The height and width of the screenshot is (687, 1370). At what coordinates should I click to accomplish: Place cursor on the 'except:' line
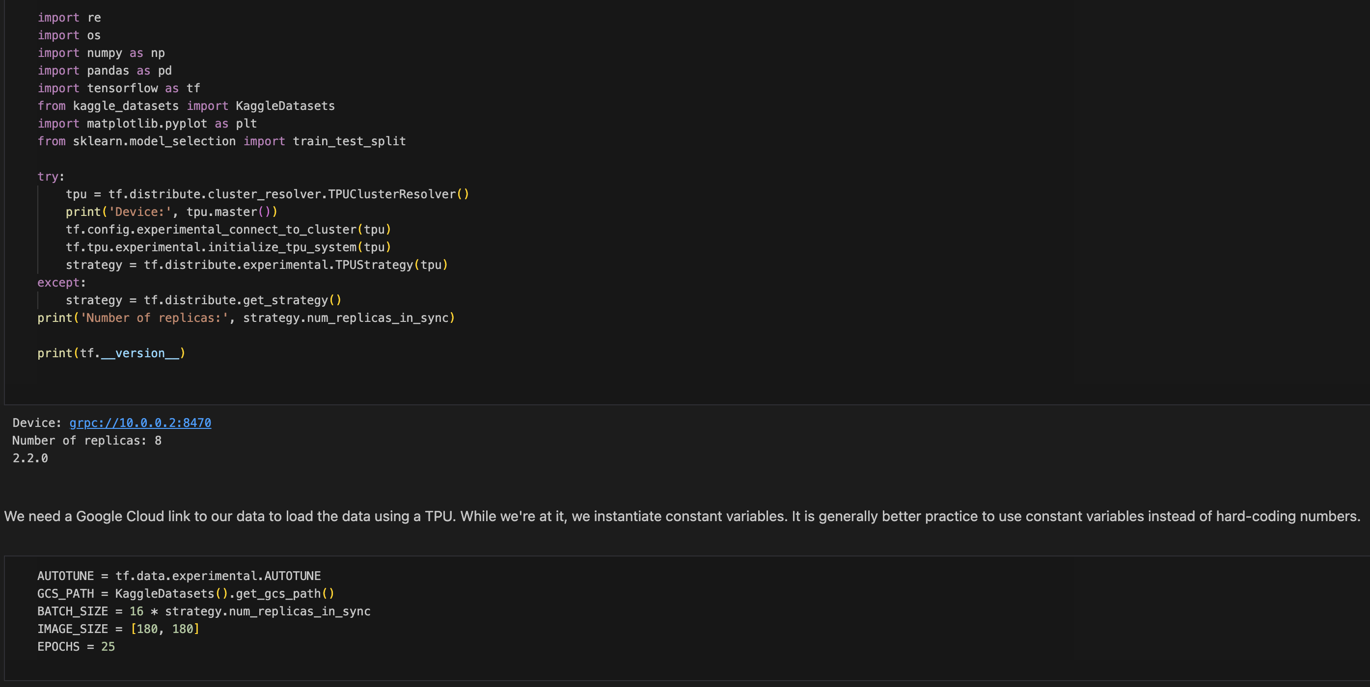(62, 283)
